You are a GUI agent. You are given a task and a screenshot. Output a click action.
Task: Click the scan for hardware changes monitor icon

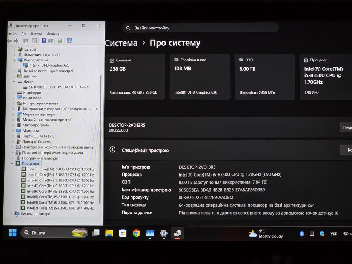(x=69, y=41)
